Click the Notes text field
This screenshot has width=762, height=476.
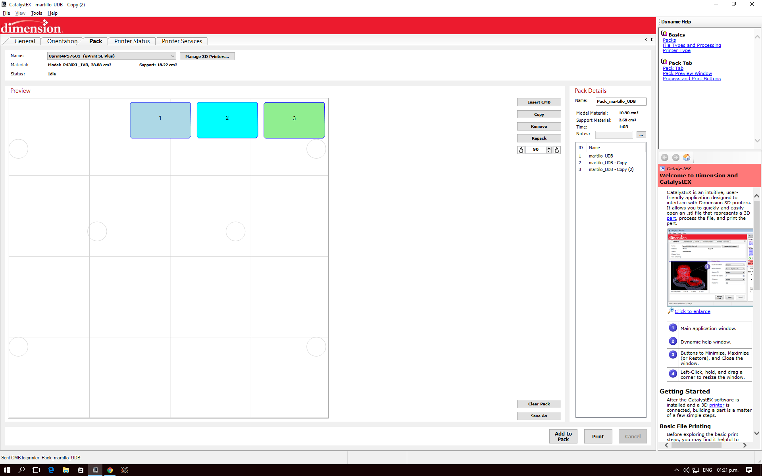coord(614,135)
